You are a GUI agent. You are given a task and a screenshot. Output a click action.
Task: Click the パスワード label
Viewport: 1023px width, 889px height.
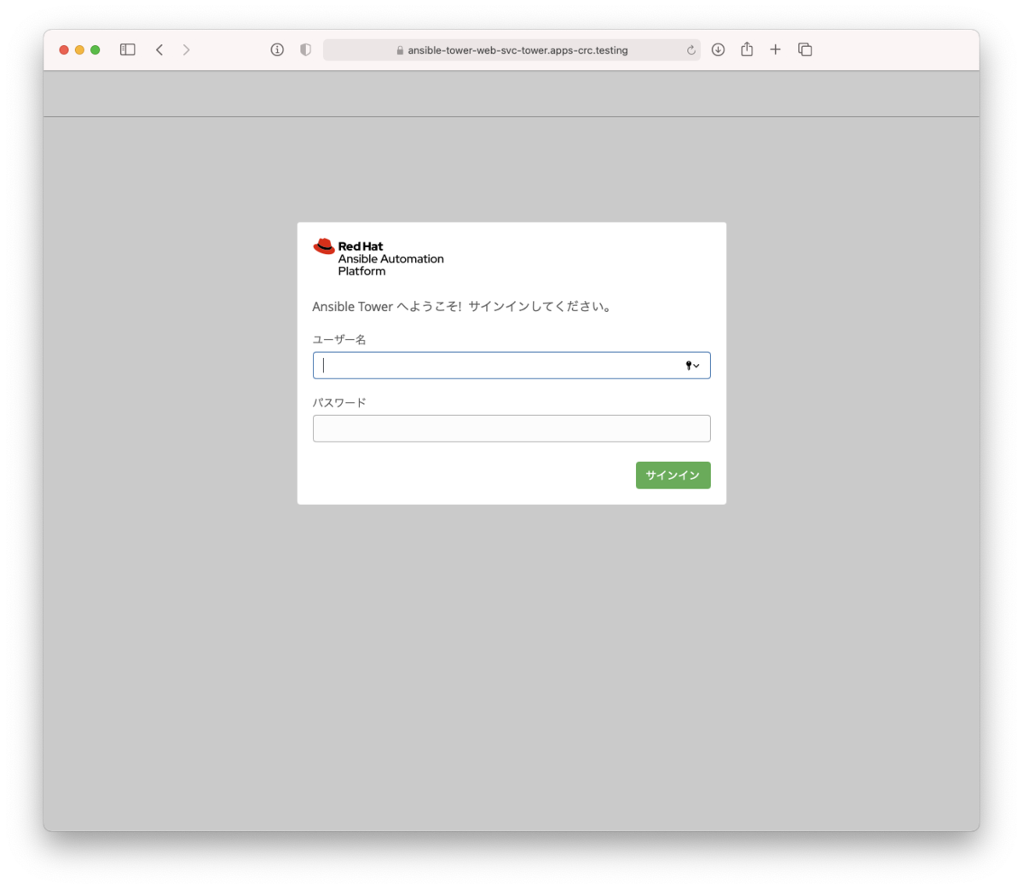pos(339,402)
